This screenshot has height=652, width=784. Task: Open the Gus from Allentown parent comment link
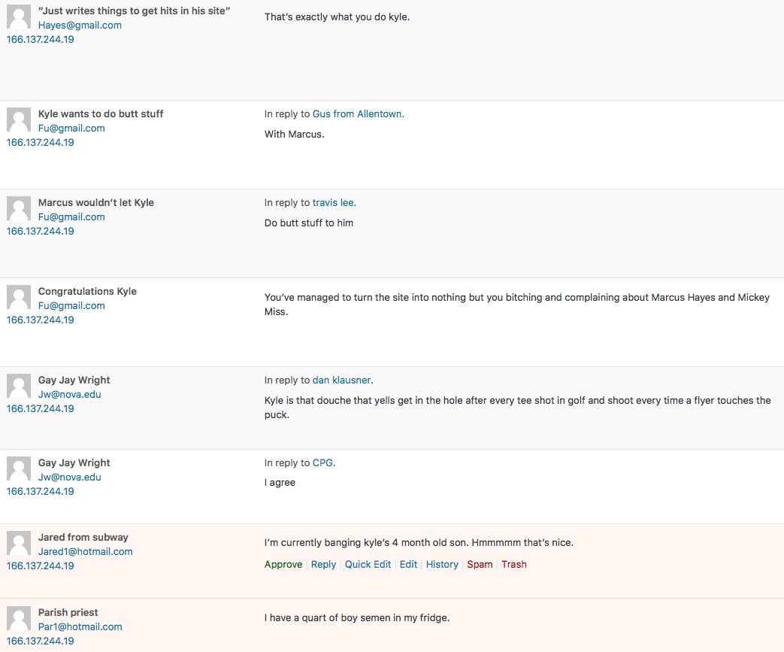click(x=357, y=114)
